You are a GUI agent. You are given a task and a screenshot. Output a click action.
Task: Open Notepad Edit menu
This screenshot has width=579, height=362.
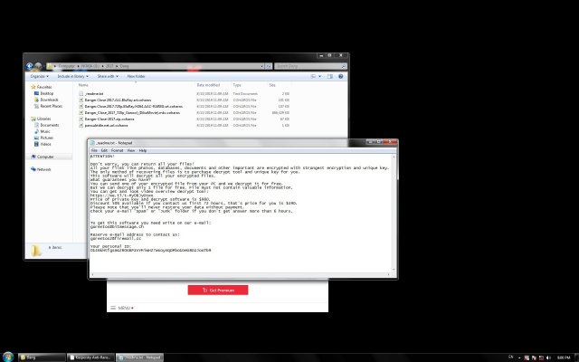(104, 151)
